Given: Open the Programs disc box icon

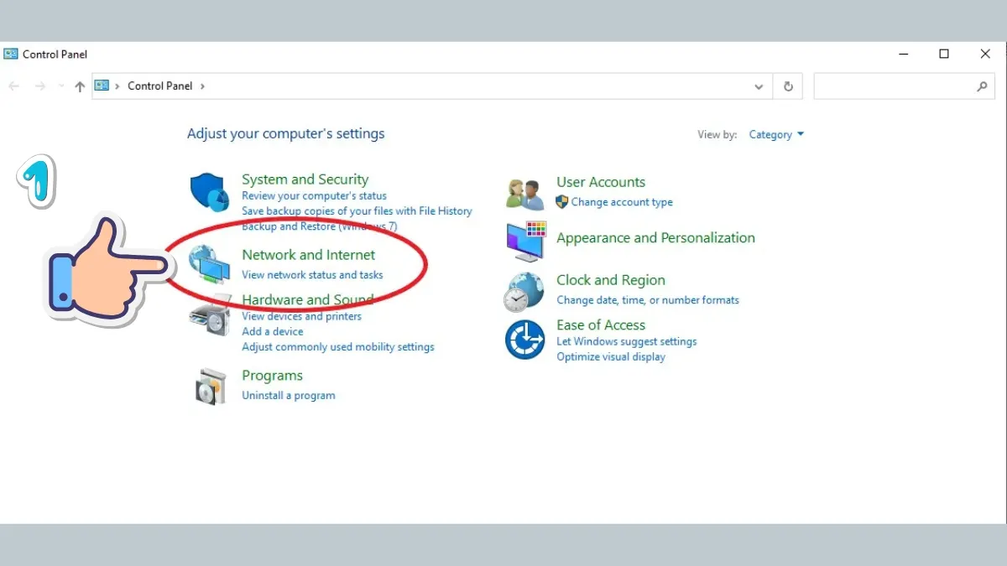Looking at the screenshot, I should [x=209, y=386].
